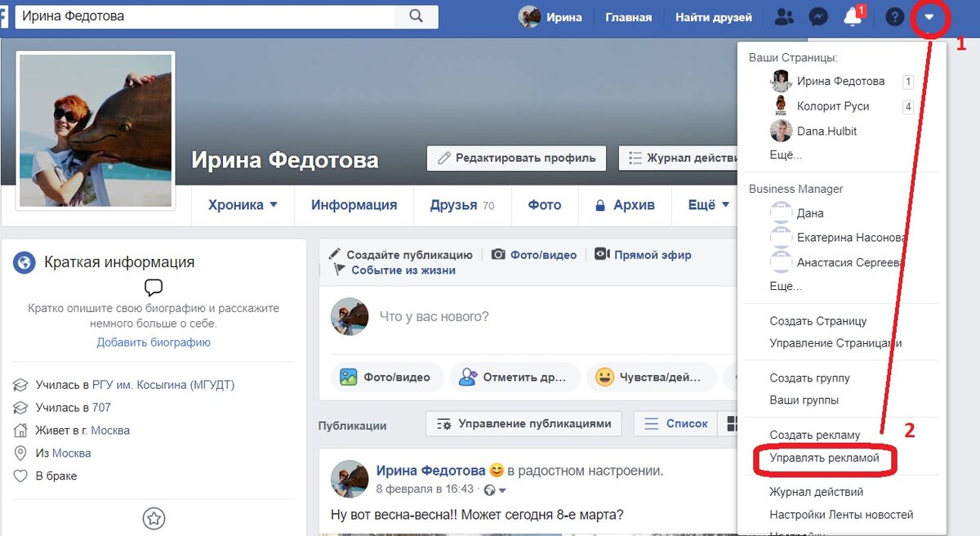The height and width of the screenshot is (536, 980).
Task: Click the Отметить друзей button
Action: tap(514, 377)
